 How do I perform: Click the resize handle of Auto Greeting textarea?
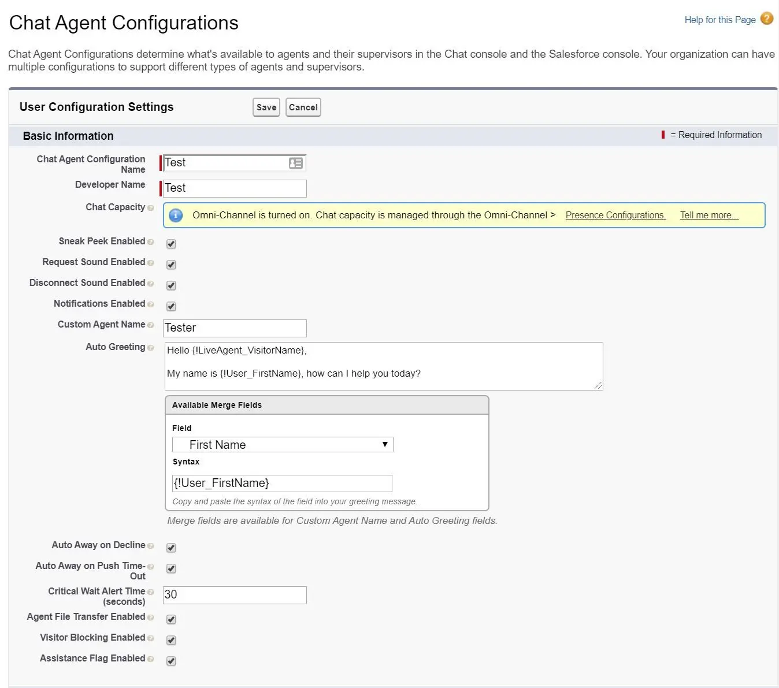(x=598, y=385)
